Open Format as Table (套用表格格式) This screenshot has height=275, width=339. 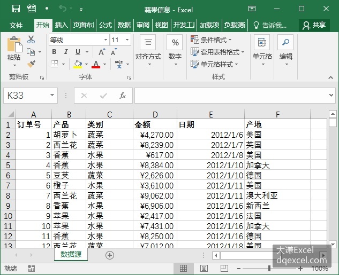click(217, 52)
